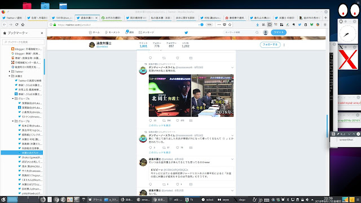Image resolution: width=361 pixels, height=203 pixels.
Task: Open the Firefox hamburger menu
Action: click(x=325, y=25)
